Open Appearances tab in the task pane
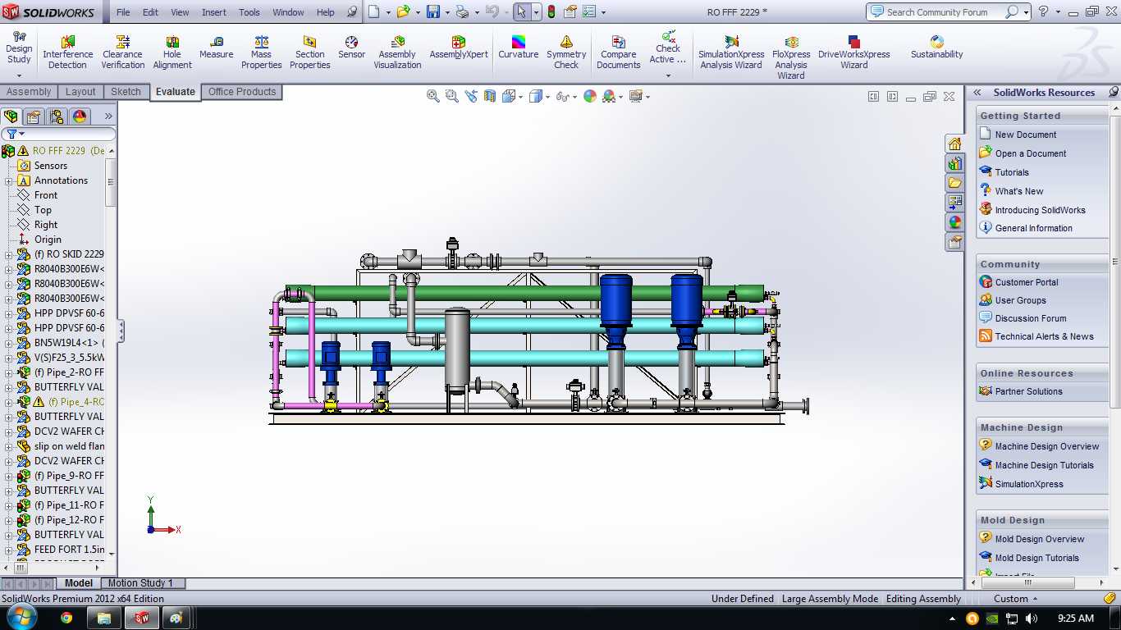This screenshot has height=630, width=1121. point(954,221)
